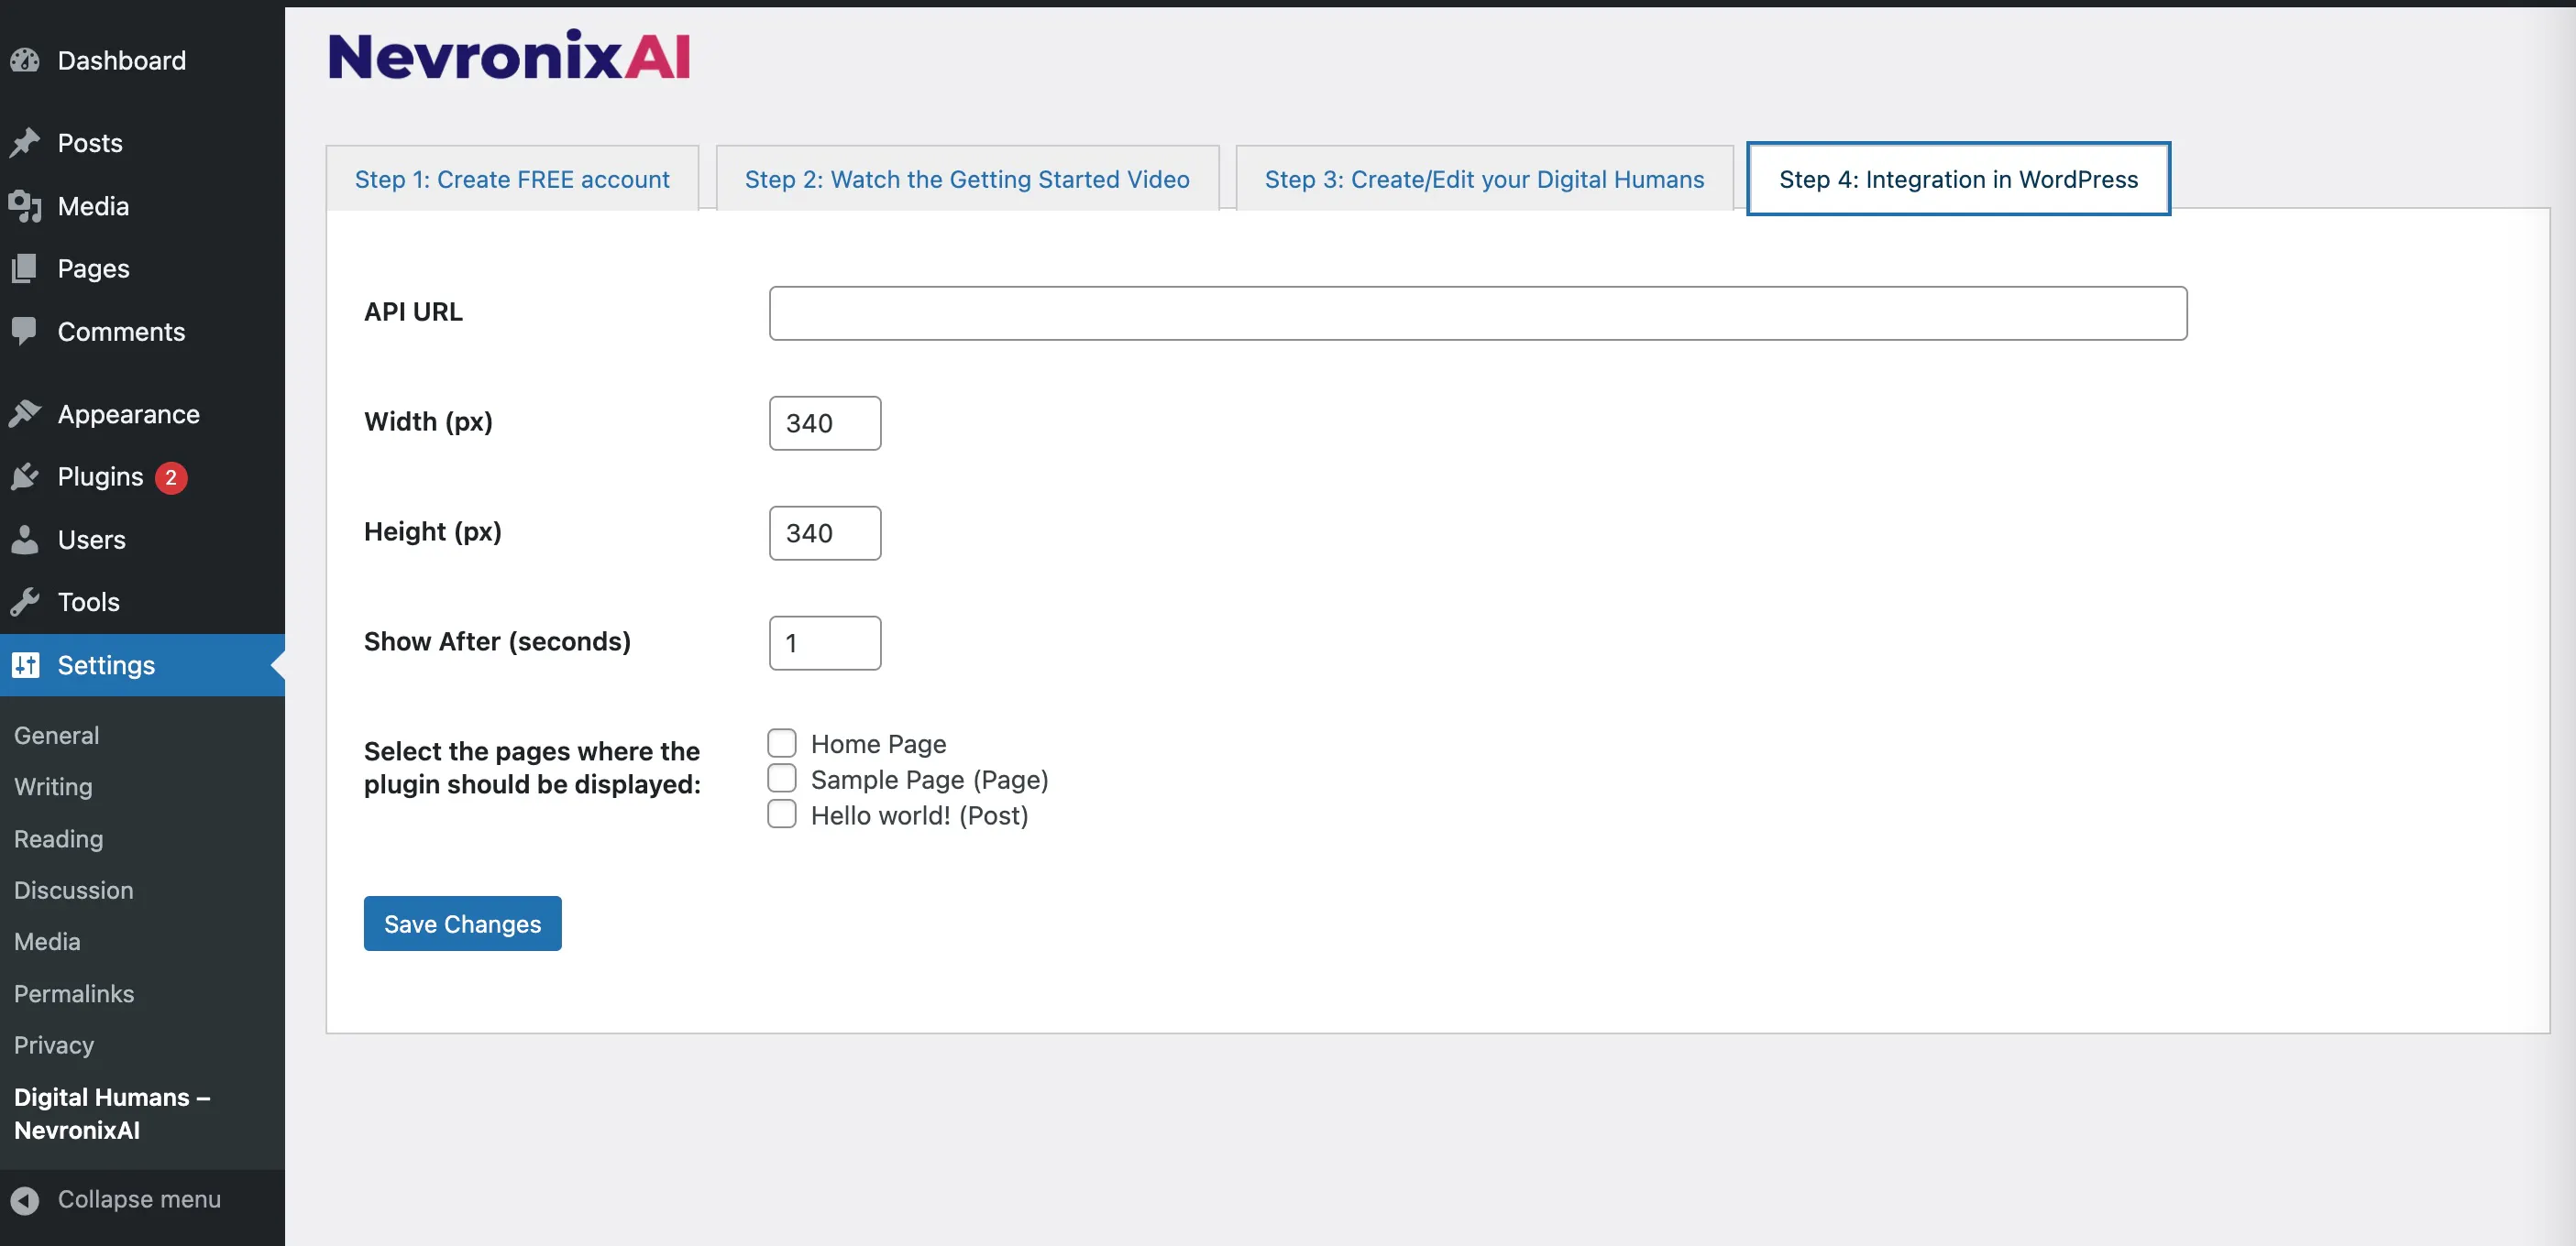Open Discussion settings submenu link
The height and width of the screenshot is (1246, 2576).
tap(73, 891)
